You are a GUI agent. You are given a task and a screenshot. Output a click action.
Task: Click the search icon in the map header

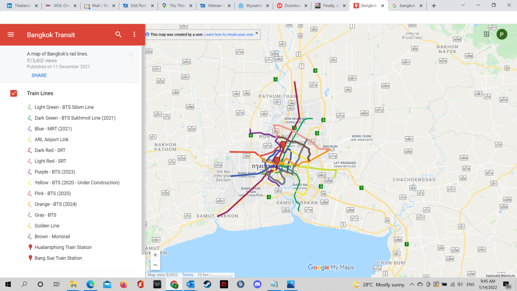point(118,34)
